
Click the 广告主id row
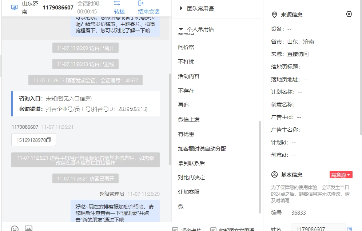(286, 117)
